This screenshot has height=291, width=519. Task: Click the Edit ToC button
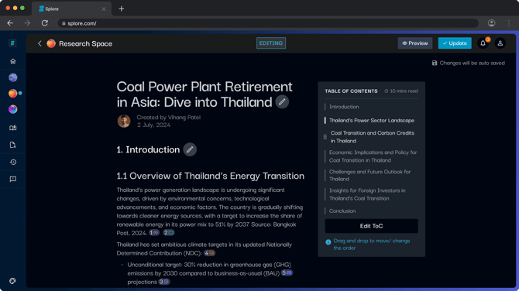tap(371, 226)
